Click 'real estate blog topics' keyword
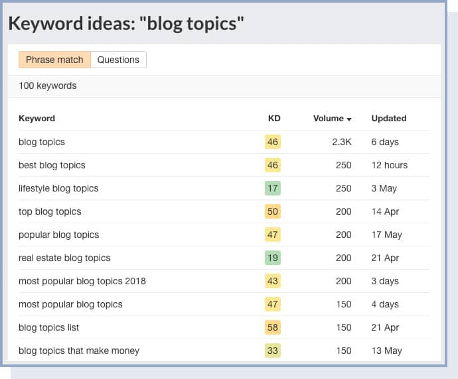Image resolution: width=458 pixels, height=379 pixels. (64, 258)
